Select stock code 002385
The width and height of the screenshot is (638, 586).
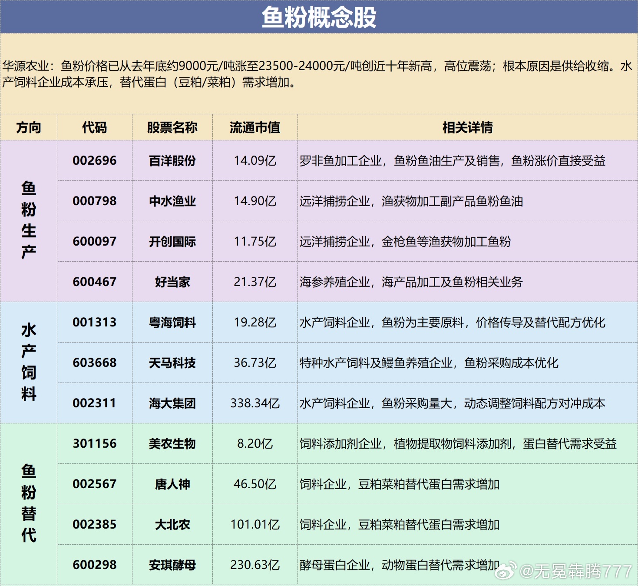pyautogui.click(x=95, y=524)
